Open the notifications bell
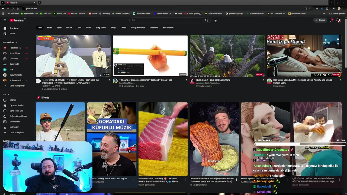The height and width of the screenshot is (195, 347). pyautogui.click(x=331, y=20)
